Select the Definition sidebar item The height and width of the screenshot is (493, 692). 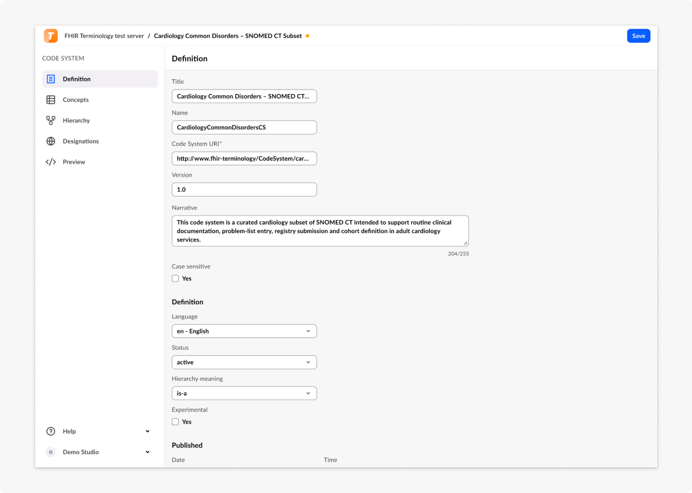coord(100,79)
